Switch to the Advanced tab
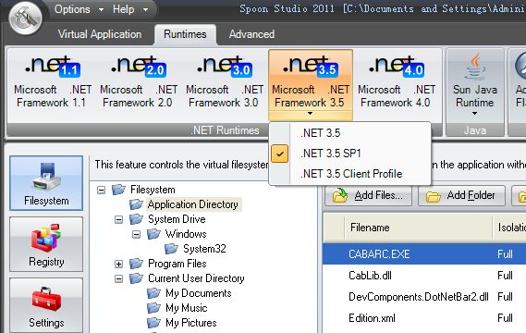Viewport: 526px width, 333px height. coord(251,34)
